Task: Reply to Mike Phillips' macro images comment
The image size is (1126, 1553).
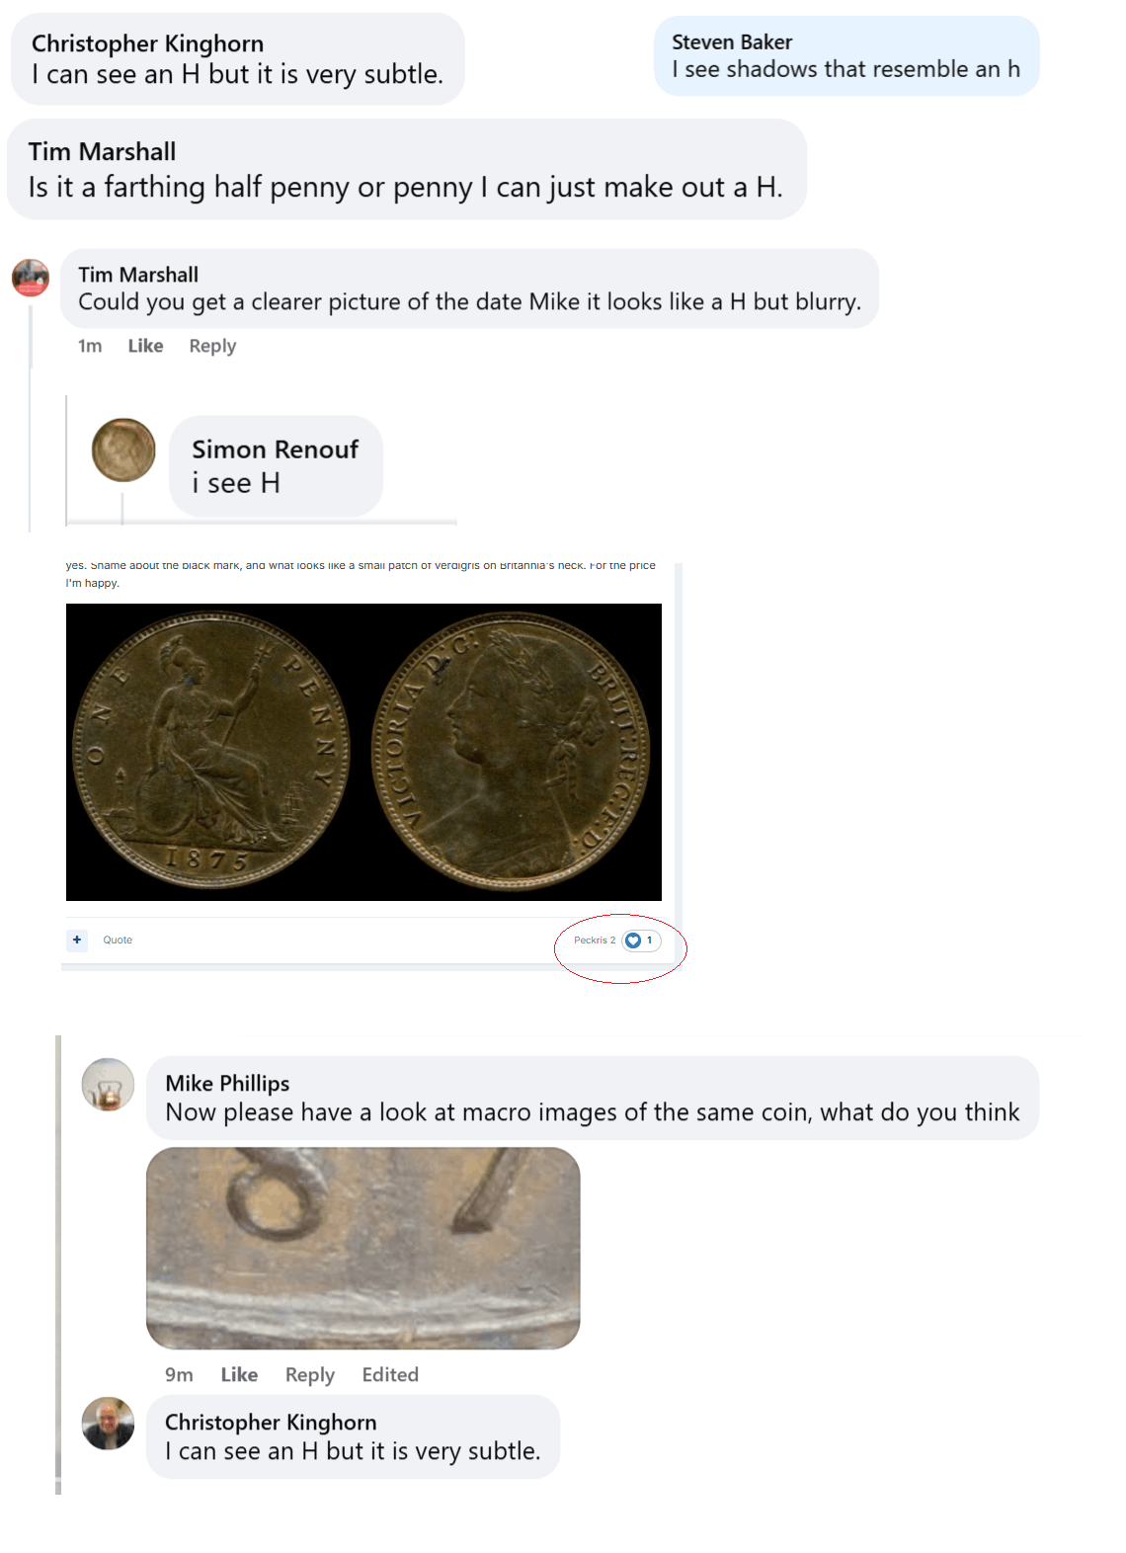Action: click(309, 1374)
